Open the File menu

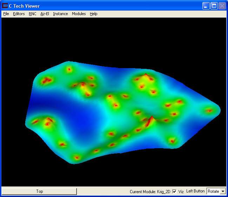pyautogui.click(x=6, y=14)
